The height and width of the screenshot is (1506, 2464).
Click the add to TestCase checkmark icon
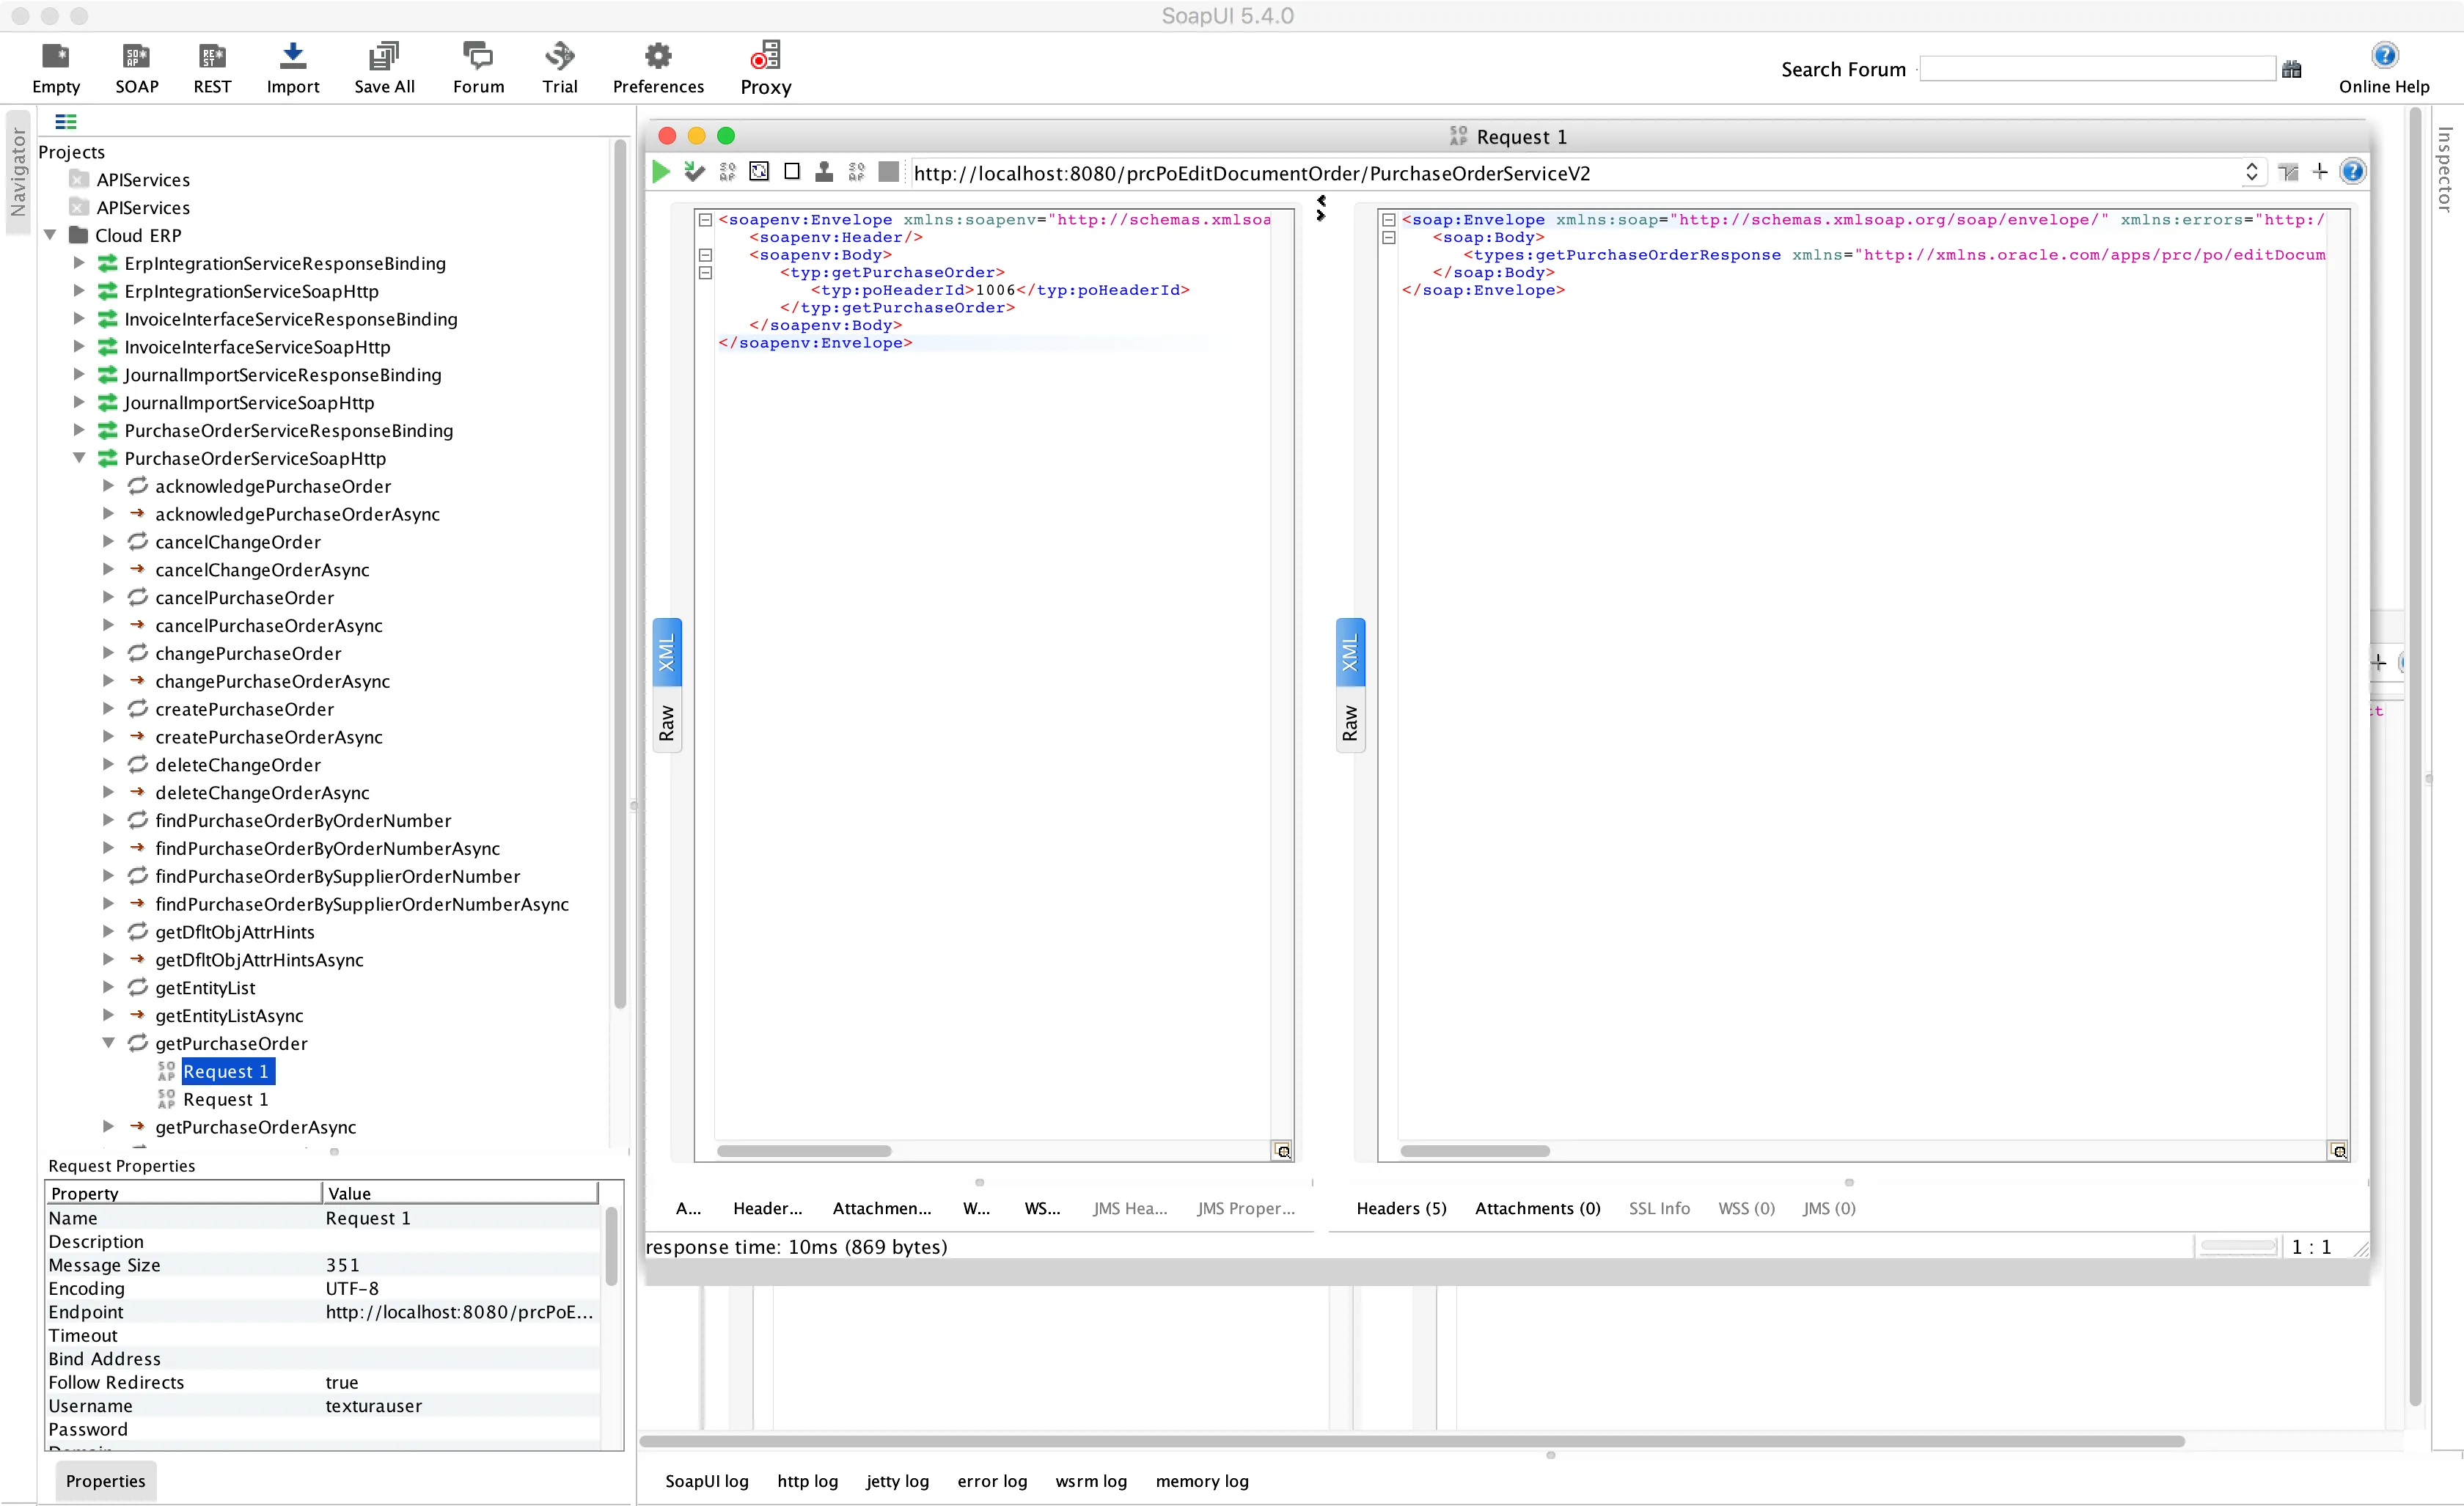pyautogui.click(x=694, y=172)
